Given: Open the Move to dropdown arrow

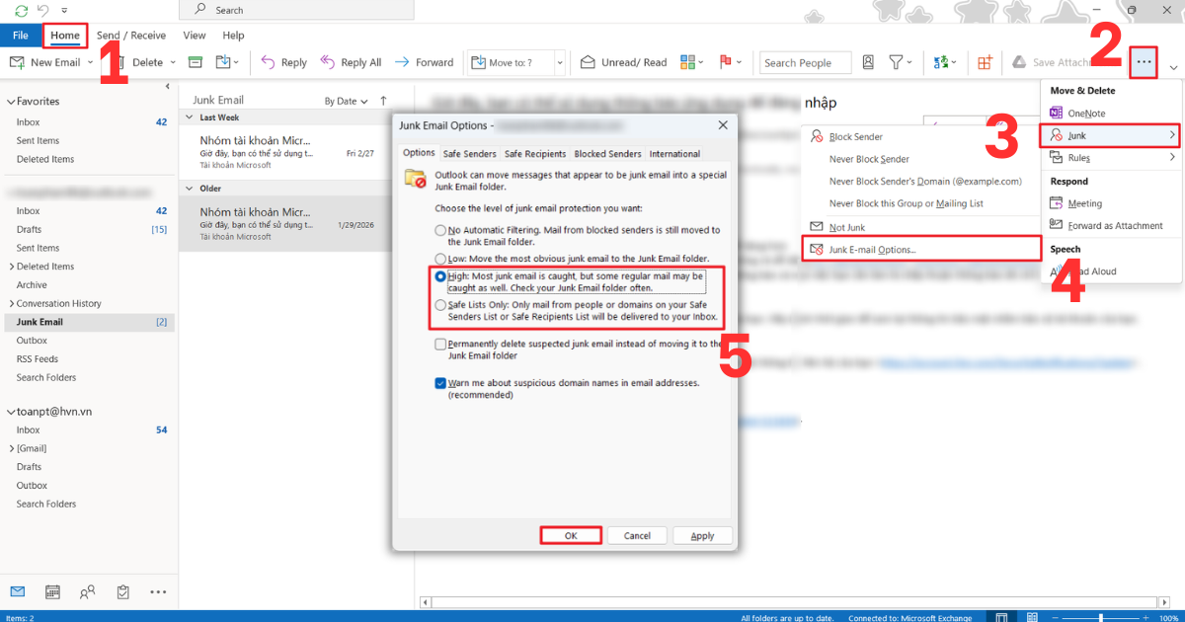Looking at the screenshot, I should 558,61.
